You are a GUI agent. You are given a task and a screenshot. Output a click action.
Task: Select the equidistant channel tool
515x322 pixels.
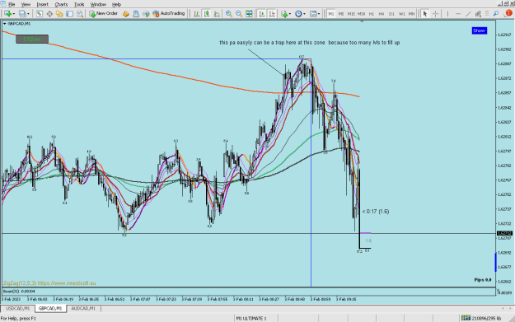tap(478, 14)
